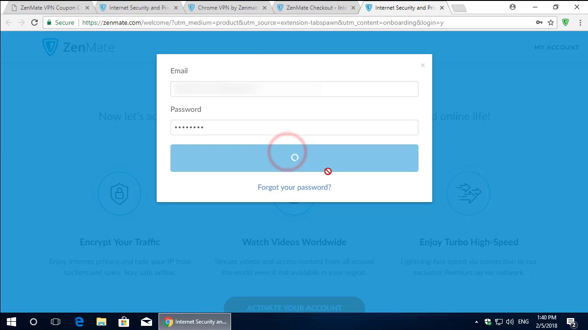This screenshot has height=330, width=588.
Task: Show hidden system tray icons
Action: [476, 322]
